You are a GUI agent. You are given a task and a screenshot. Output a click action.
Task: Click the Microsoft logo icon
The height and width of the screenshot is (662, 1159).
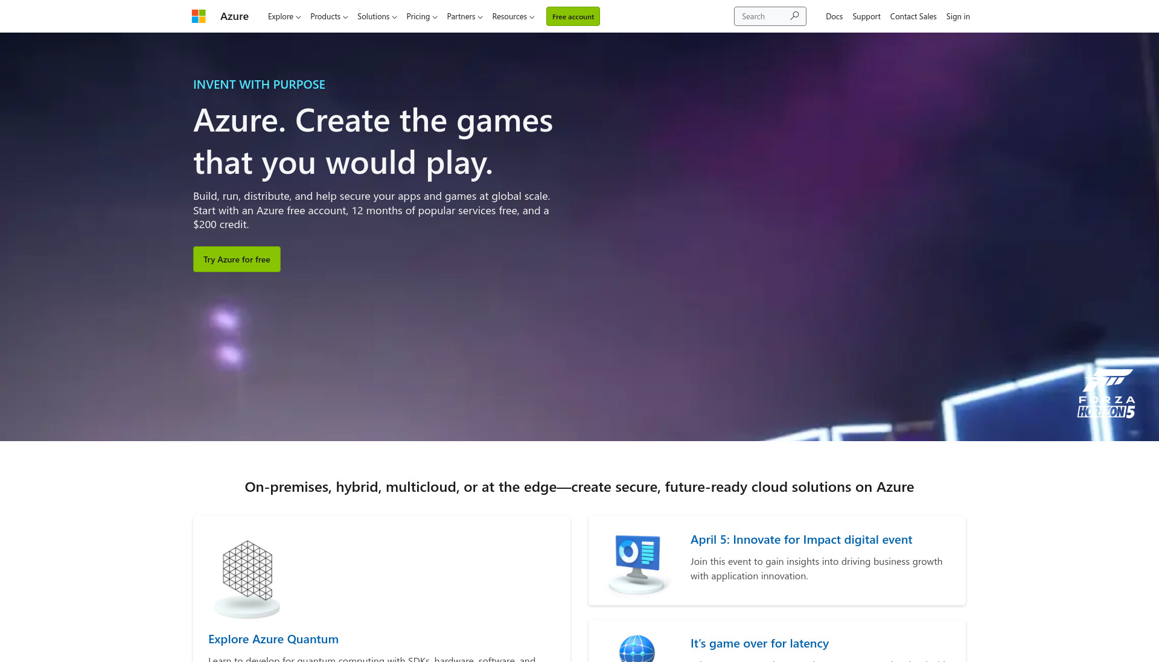coord(199,16)
